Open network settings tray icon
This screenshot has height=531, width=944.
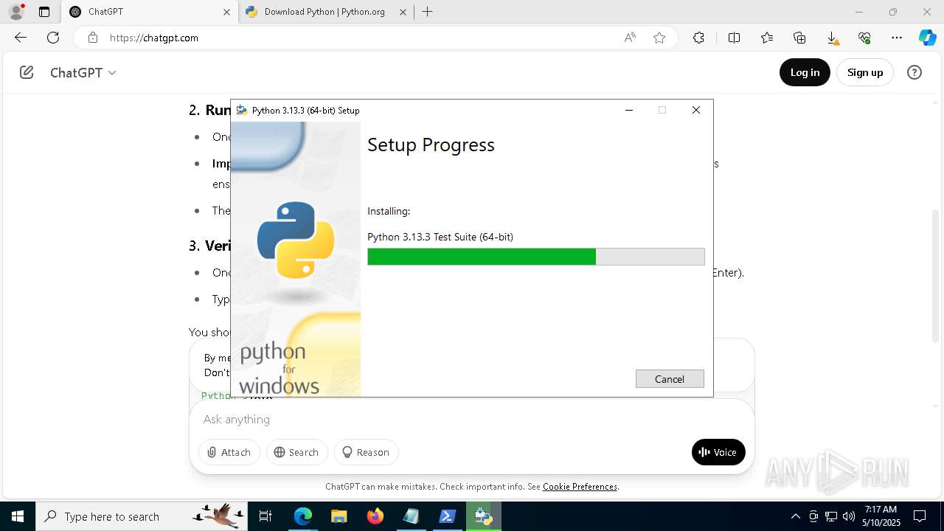[831, 516]
